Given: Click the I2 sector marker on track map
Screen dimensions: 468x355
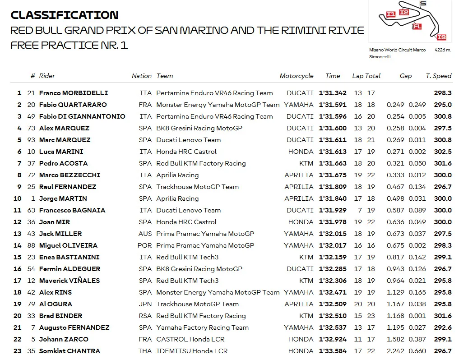Looking at the screenshot, I should tap(404, 12).
